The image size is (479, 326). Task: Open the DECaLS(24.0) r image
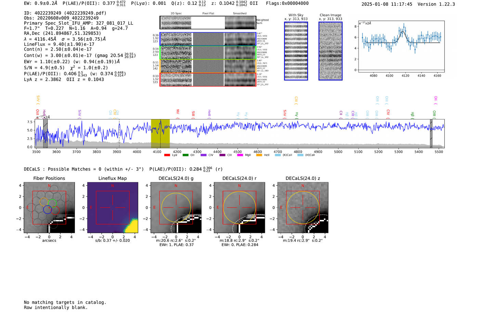point(239,208)
